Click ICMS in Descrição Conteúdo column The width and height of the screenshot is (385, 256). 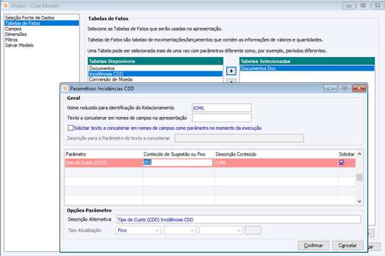(276, 162)
